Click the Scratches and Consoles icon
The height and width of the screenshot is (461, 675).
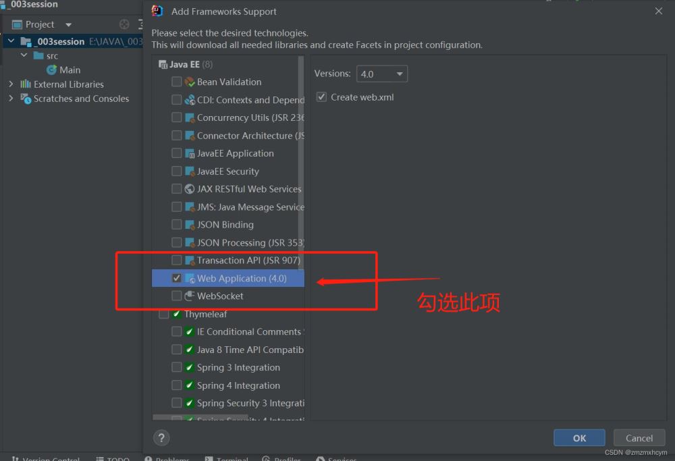(x=26, y=99)
